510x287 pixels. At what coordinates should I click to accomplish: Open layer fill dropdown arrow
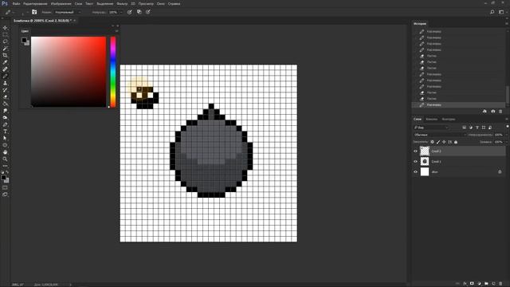tap(506, 142)
